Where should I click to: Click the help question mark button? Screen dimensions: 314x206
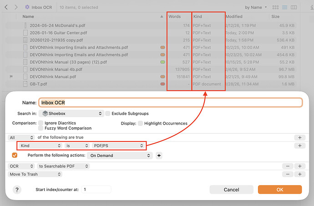pyautogui.click(x=17, y=190)
